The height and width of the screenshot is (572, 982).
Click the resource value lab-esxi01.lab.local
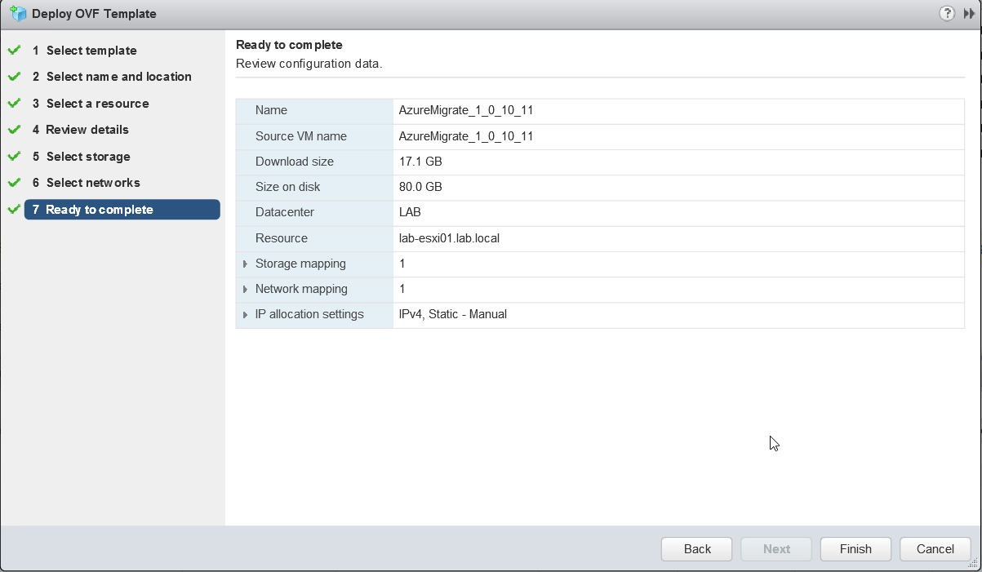pyautogui.click(x=448, y=238)
